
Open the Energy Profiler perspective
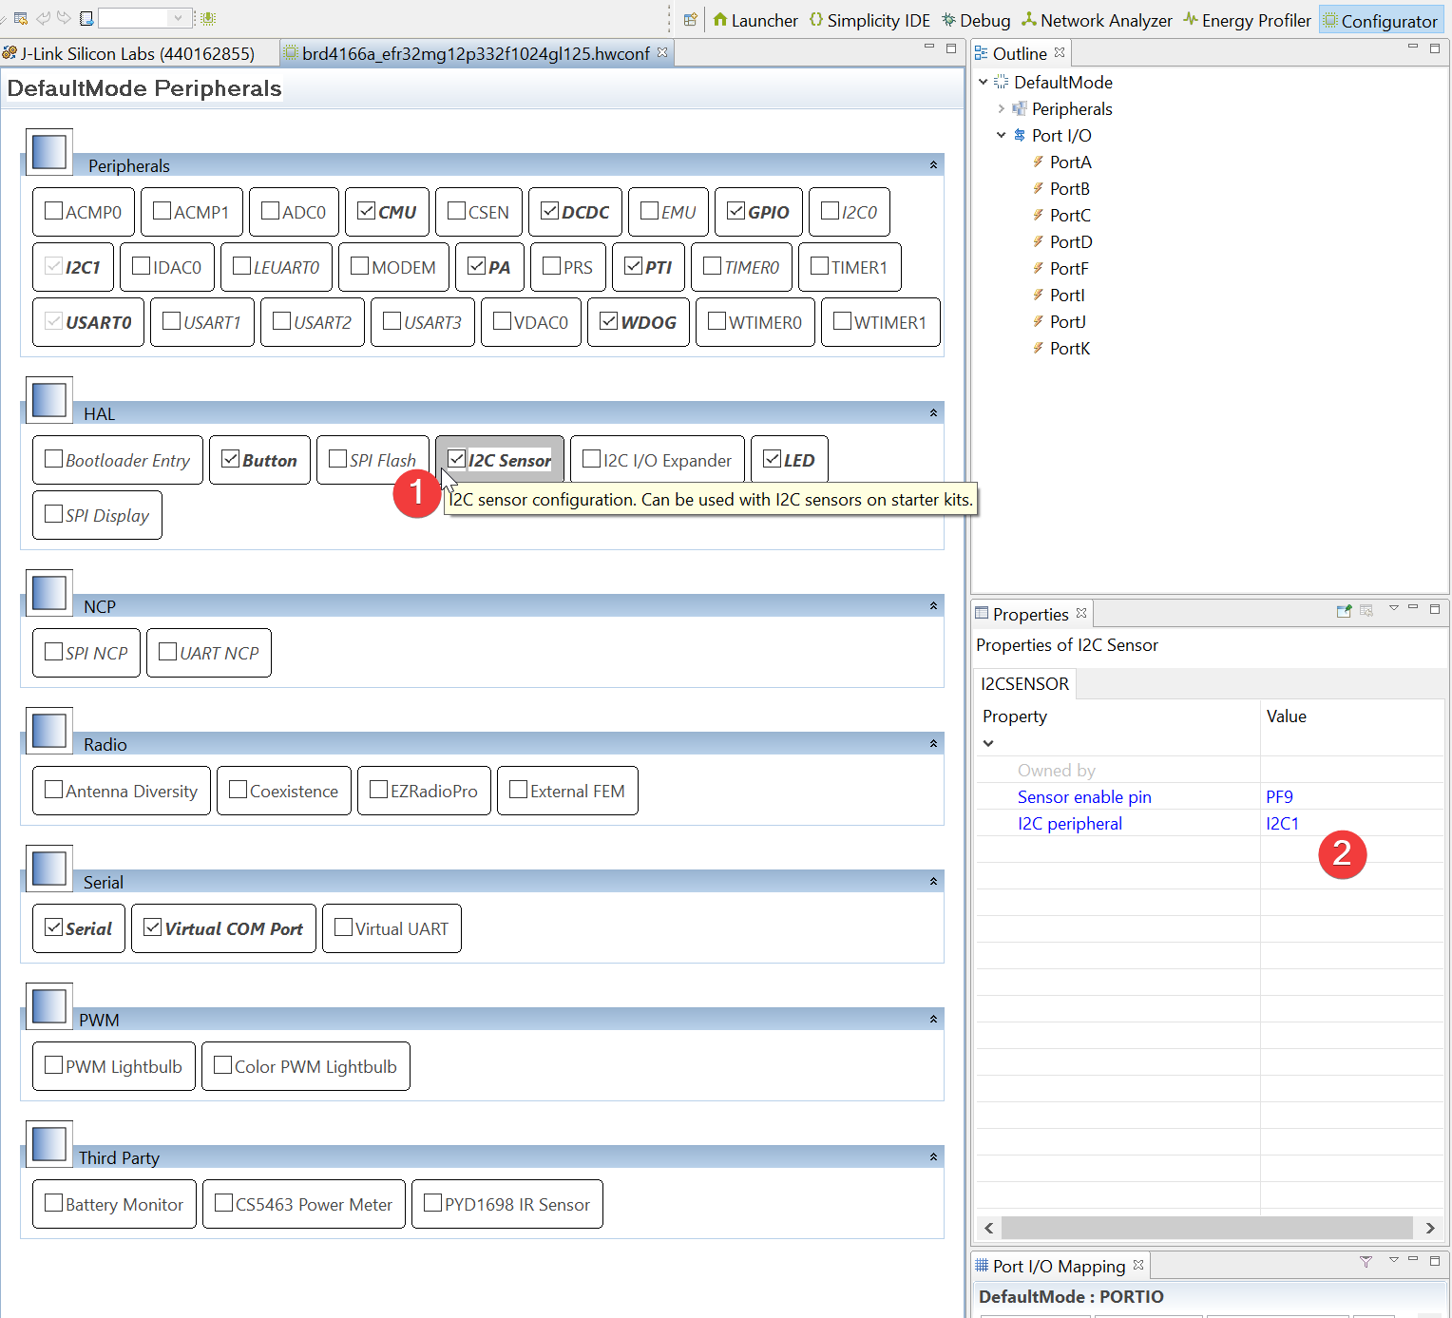point(1247,20)
